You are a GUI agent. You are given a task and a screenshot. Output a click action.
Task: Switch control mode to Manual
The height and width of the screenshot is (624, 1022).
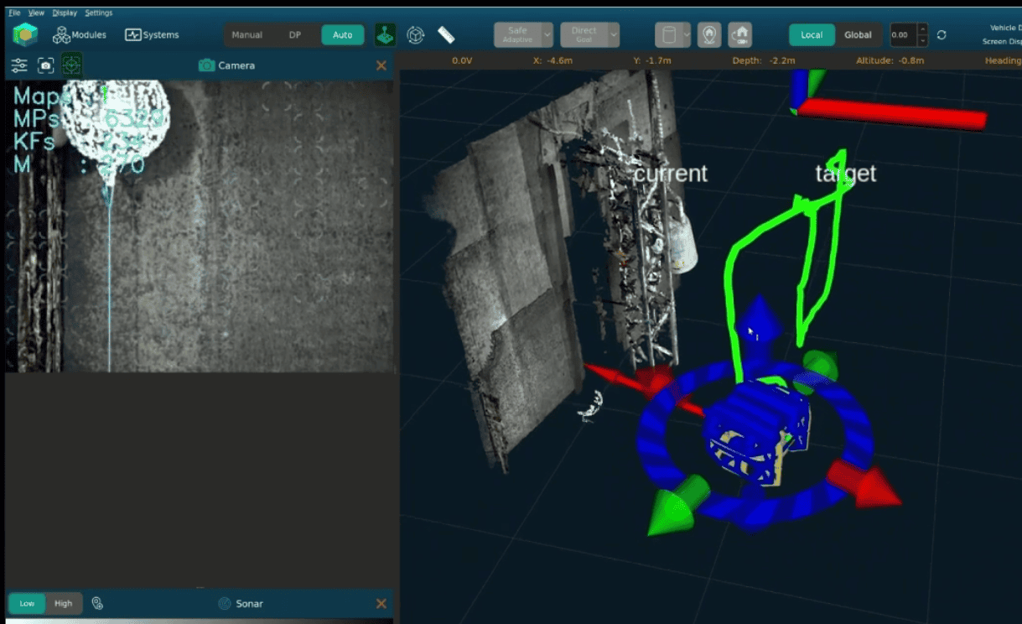(x=246, y=35)
